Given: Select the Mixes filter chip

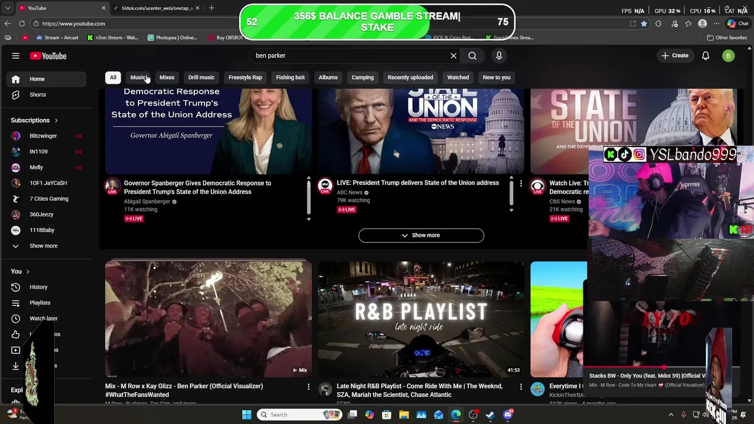Looking at the screenshot, I should (167, 78).
